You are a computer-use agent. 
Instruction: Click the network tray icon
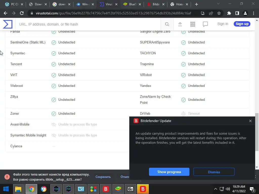222,189
